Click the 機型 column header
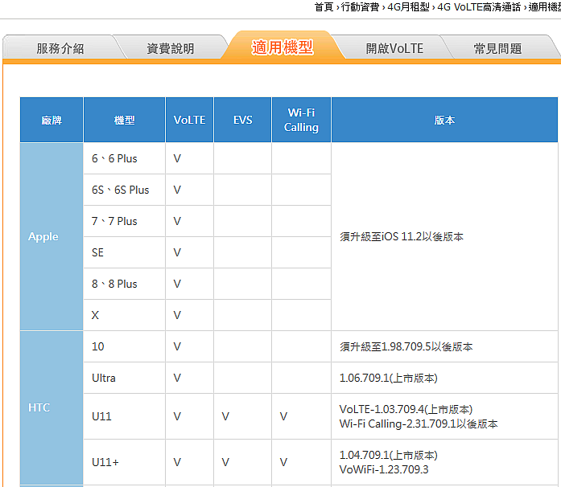The height and width of the screenshot is (487, 561). click(x=124, y=120)
